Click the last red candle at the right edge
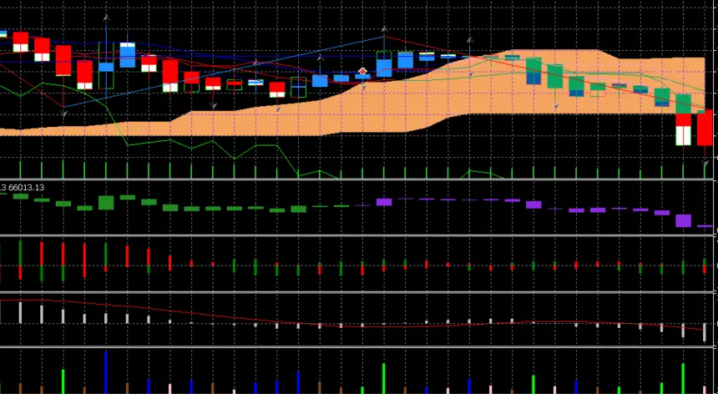The height and width of the screenshot is (394, 718). coord(705,129)
